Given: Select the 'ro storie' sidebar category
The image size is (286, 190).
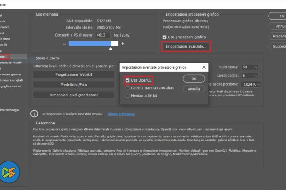Looking at the screenshot, I should 5,39.
